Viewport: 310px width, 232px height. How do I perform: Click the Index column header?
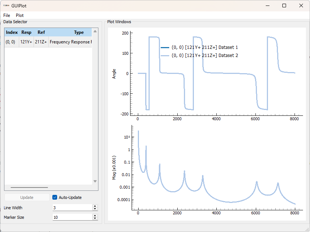click(11, 32)
